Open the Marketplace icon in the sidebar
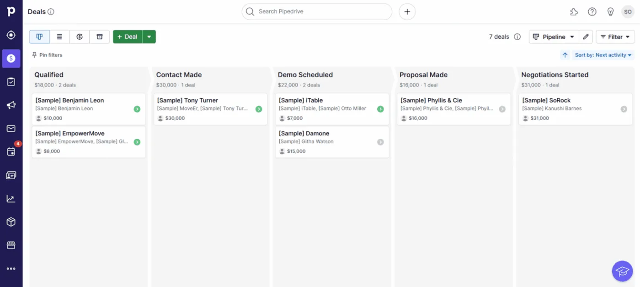The height and width of the screenshot is (287, 640). pyautogui.click(x=11, y=245)
